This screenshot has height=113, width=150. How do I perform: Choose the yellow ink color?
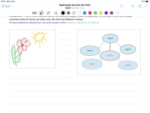pyautogui.click(x=101, y=13)
